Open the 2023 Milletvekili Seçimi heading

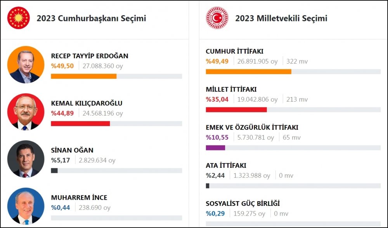(x=281, y=18)
